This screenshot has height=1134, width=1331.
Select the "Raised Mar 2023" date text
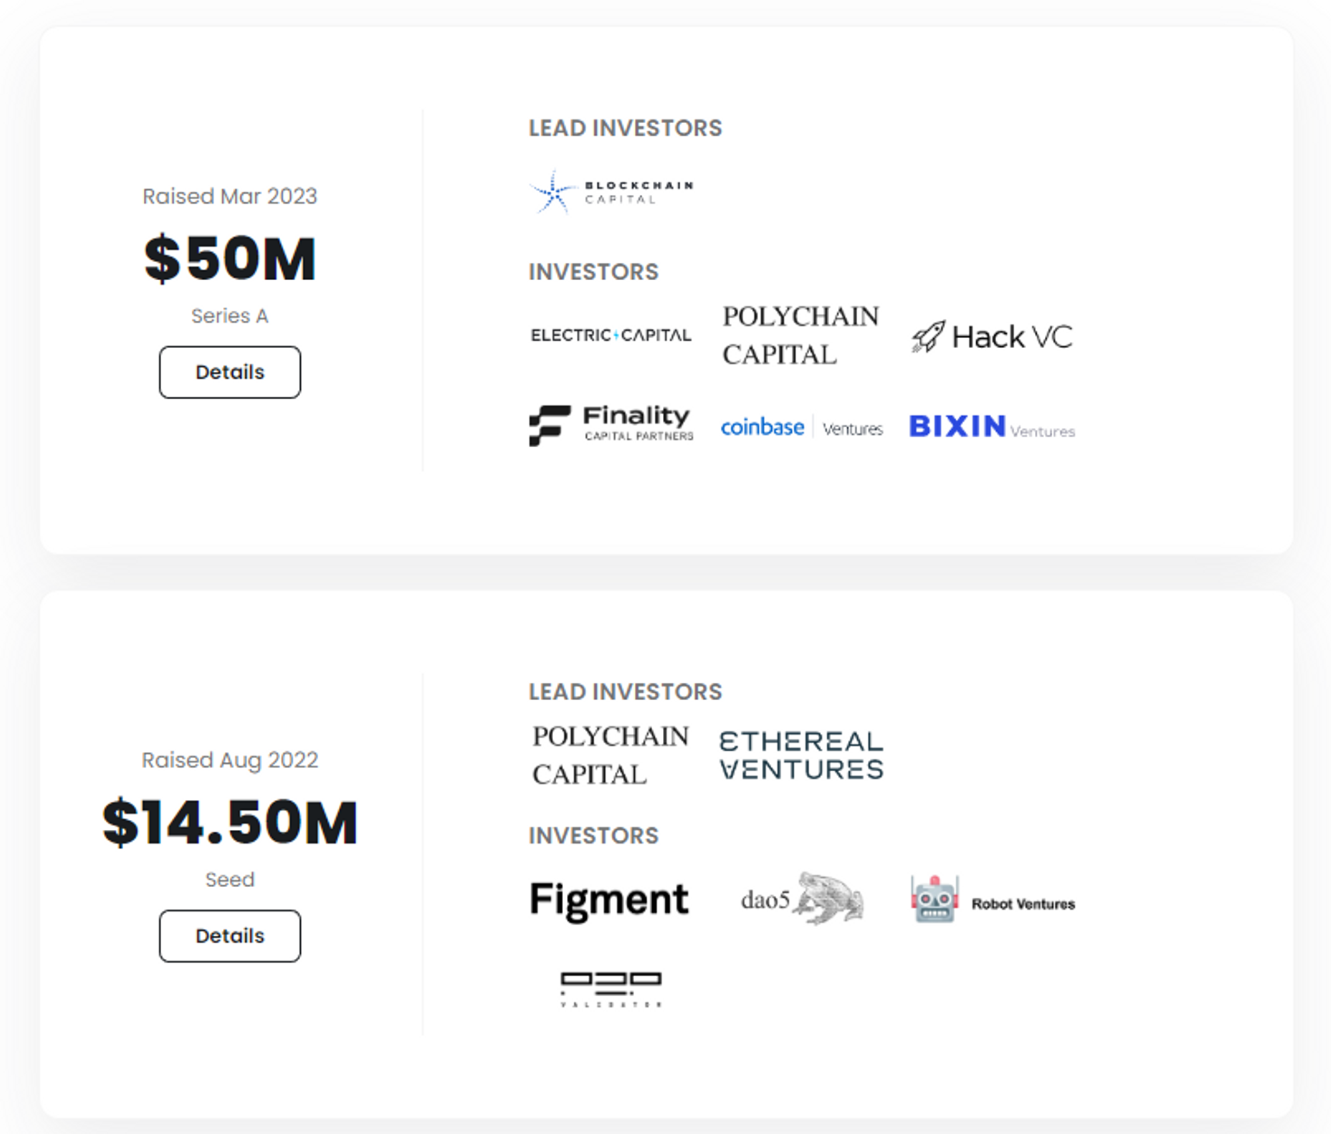(230, 196)
